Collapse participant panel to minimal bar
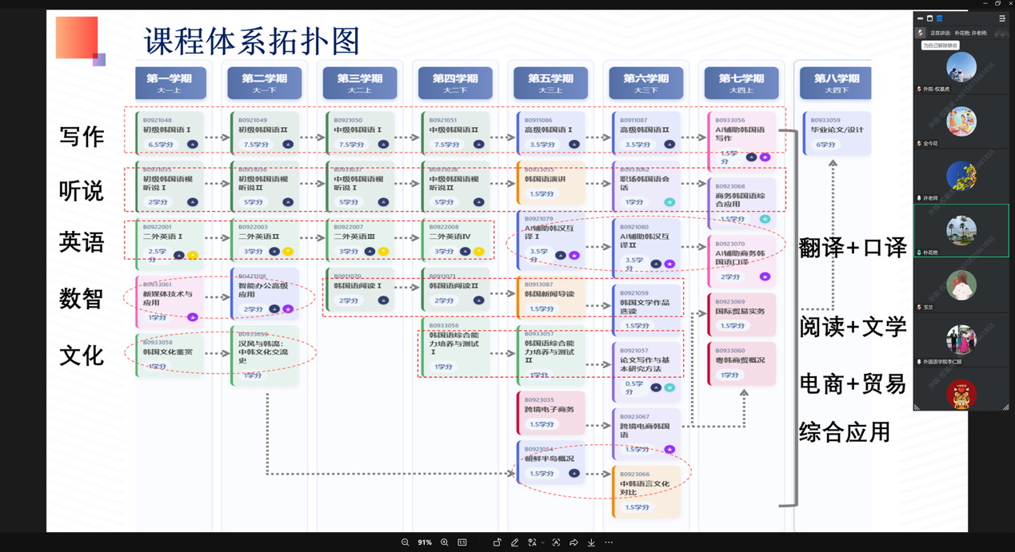The image size is (1015, 552). (920, 18)
